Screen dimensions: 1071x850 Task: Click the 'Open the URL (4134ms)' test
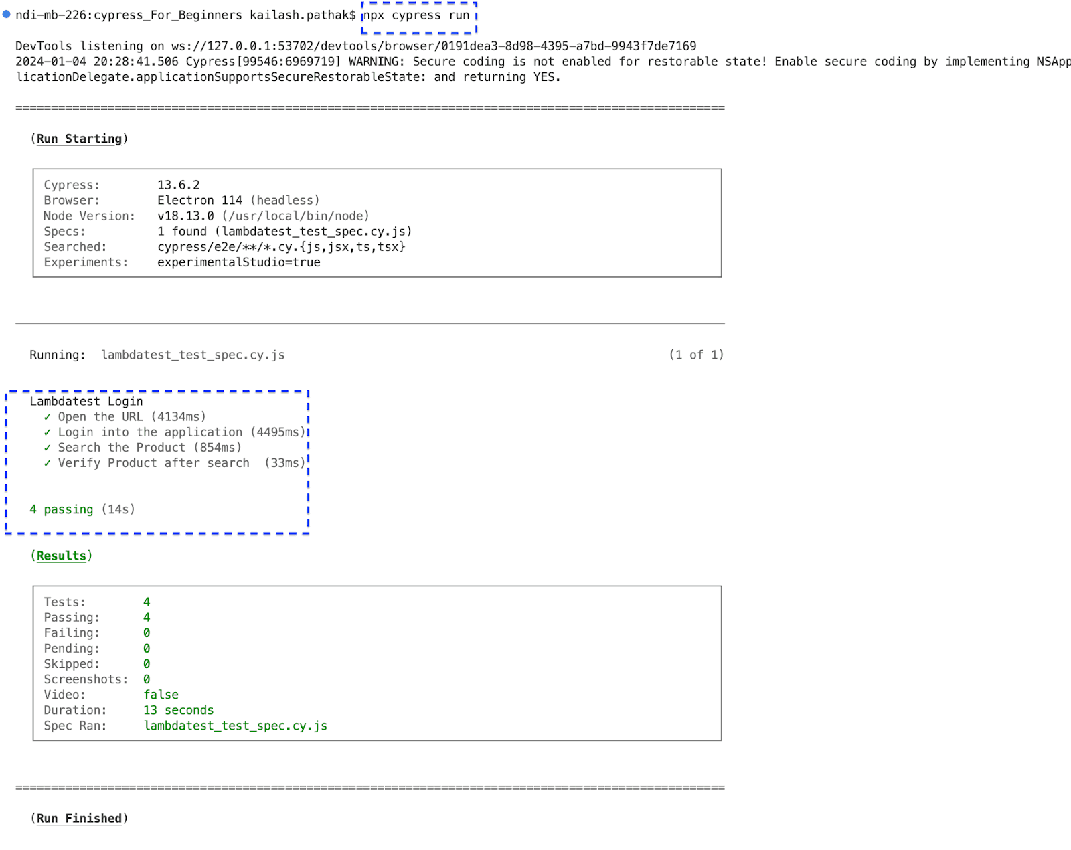tap(132, 417)
